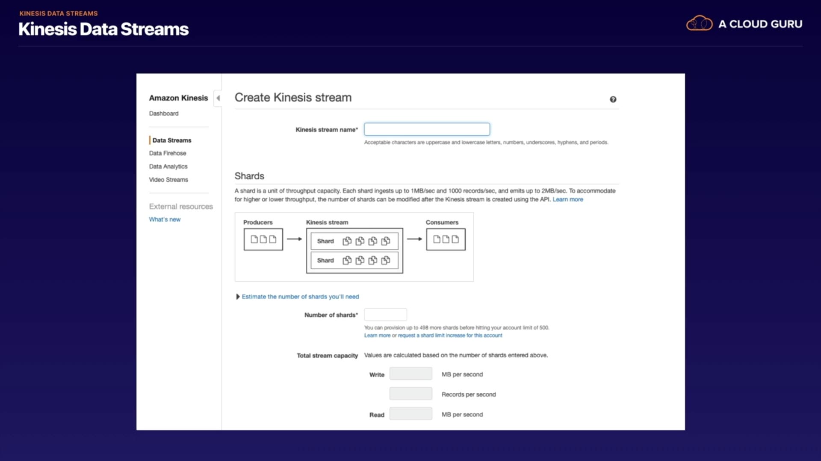Click the Producers documents icon box
Viewport: 821px width, 461px height.
[x=263, y=239]
